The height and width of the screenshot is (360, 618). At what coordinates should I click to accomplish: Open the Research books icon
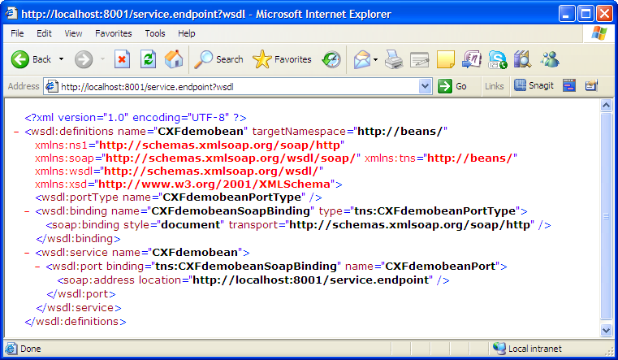click(x=523, y=59)
